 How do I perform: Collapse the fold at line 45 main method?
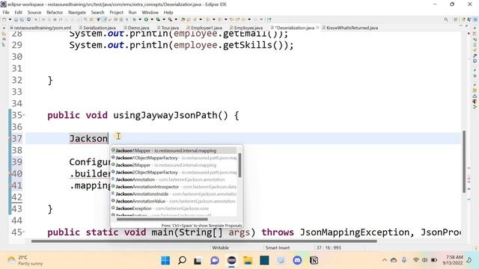coord(24,232)
